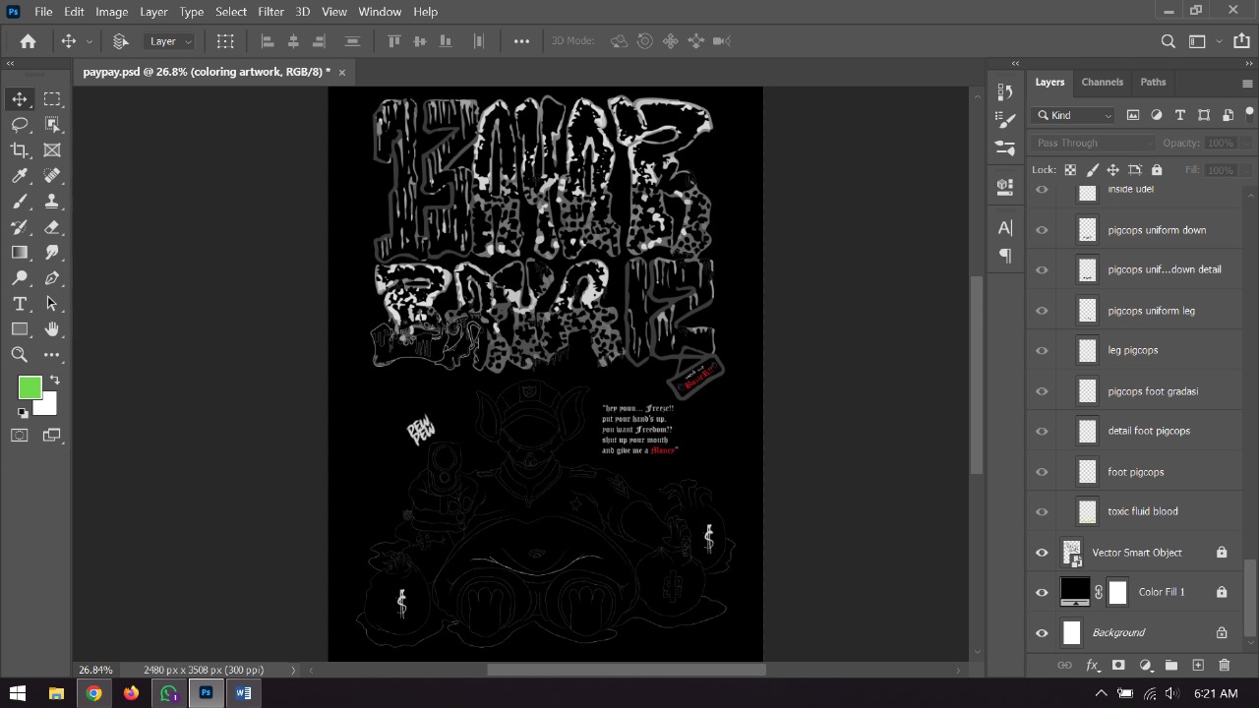Hide the pigcops uniform leg layer
Screen dimensions: 1259x708
[1042, 311]
